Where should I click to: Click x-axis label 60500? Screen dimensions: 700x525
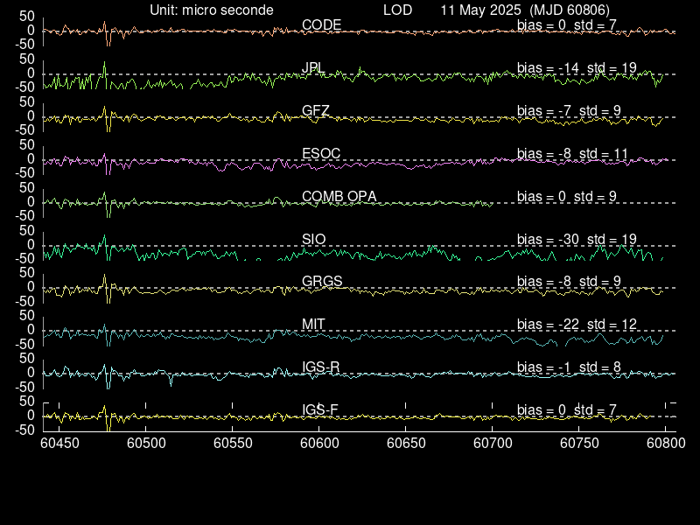point(146,444)
